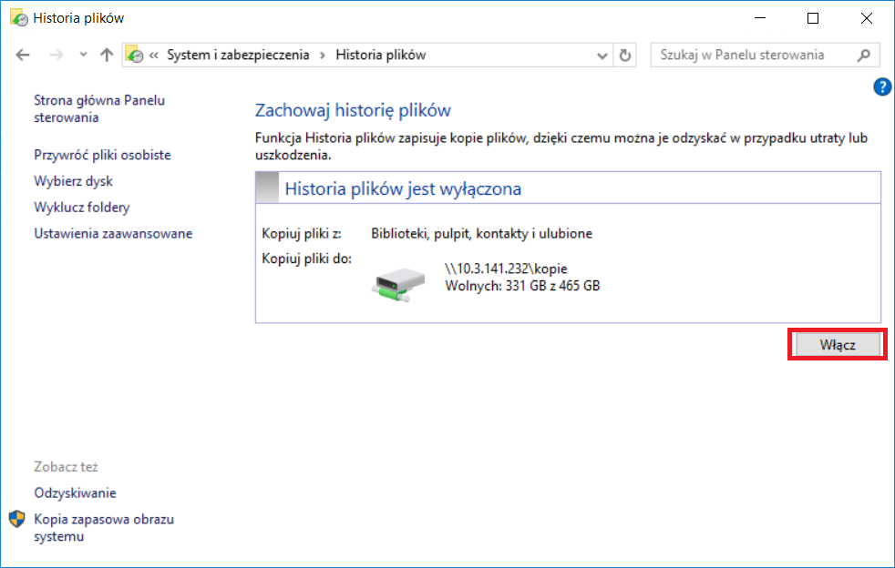Open Wyklucz foldery settings
Image resolution: width=895 pixels, height=568 pixels.
[82, 207]
